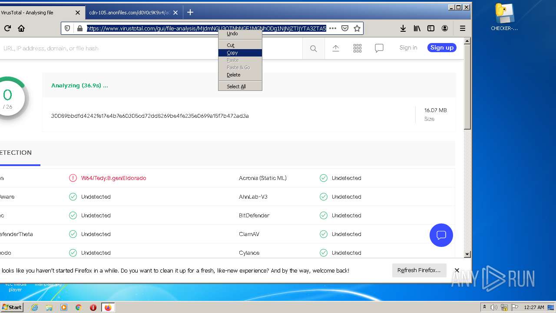Click the page scrollbar up arrow
Image resolution: width=556 pixels, height=313 pixels.
coord(467,41)
